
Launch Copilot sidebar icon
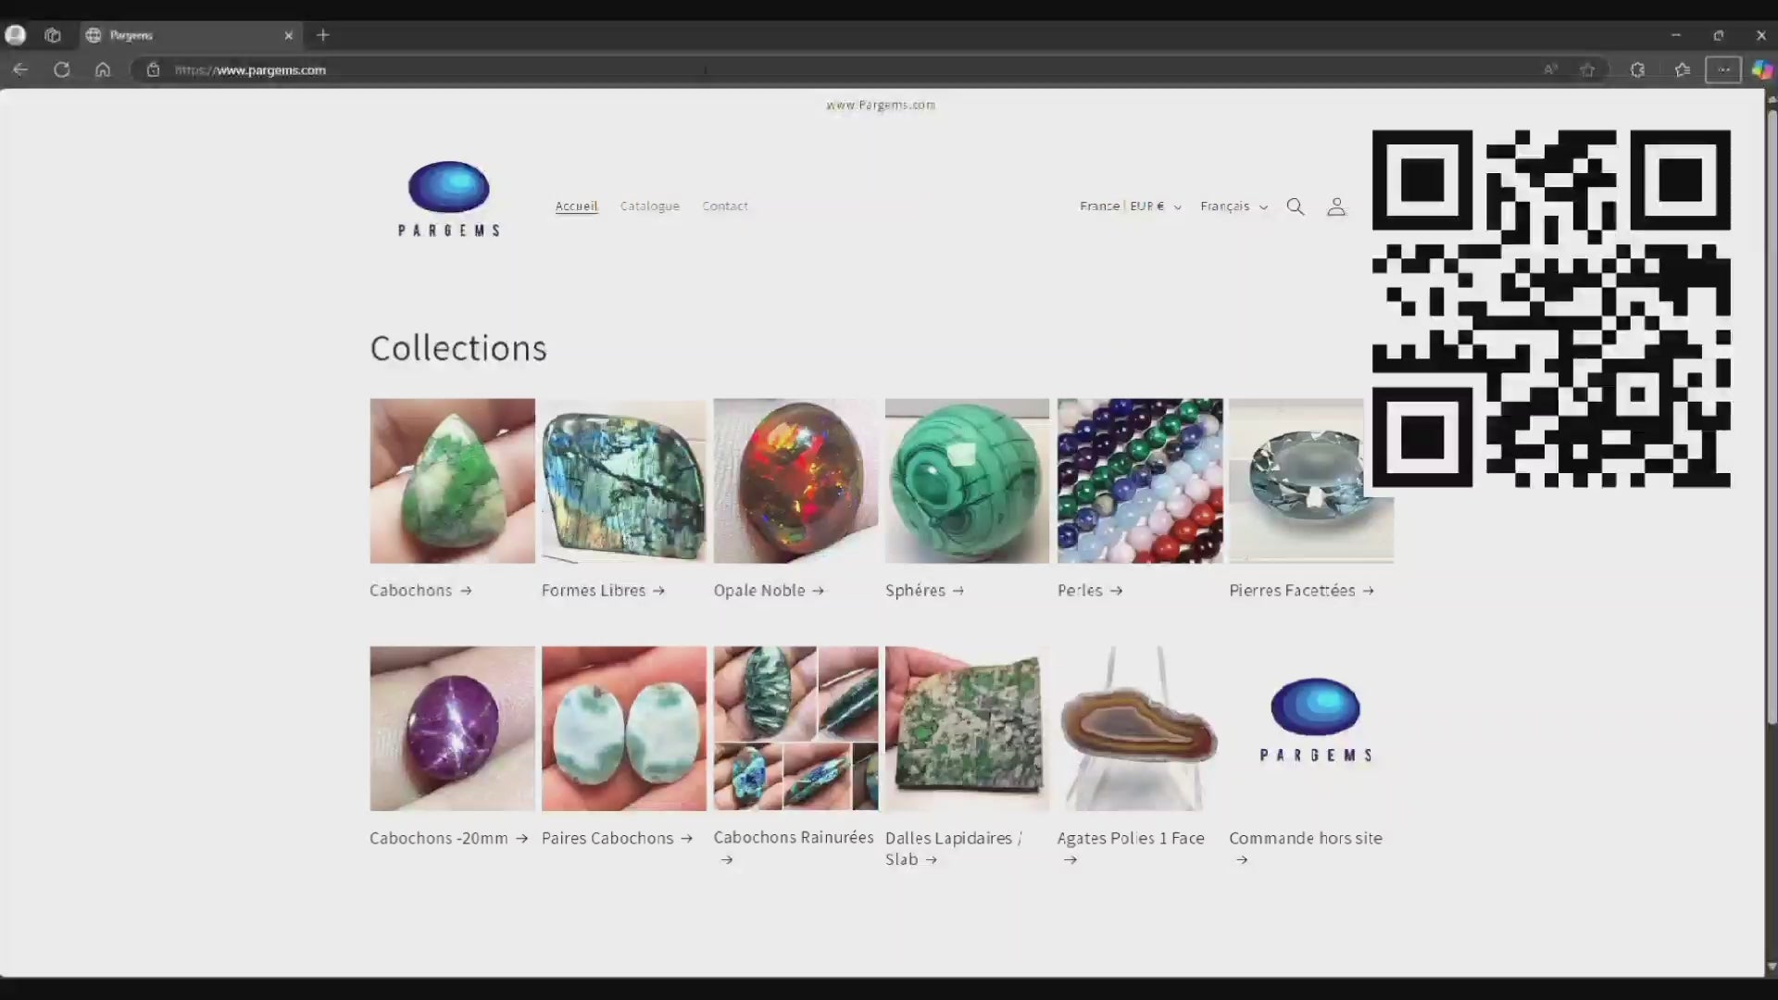[1761, 69]
